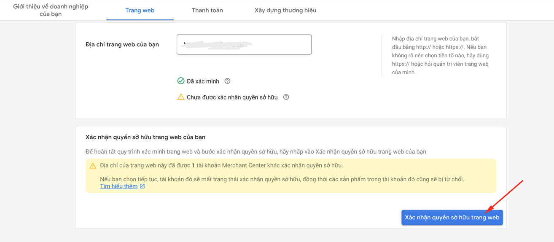This screenshot has width=554, height=242.
Task: Click the green verified checkmark icon
Action: click(x=181, y=81)
